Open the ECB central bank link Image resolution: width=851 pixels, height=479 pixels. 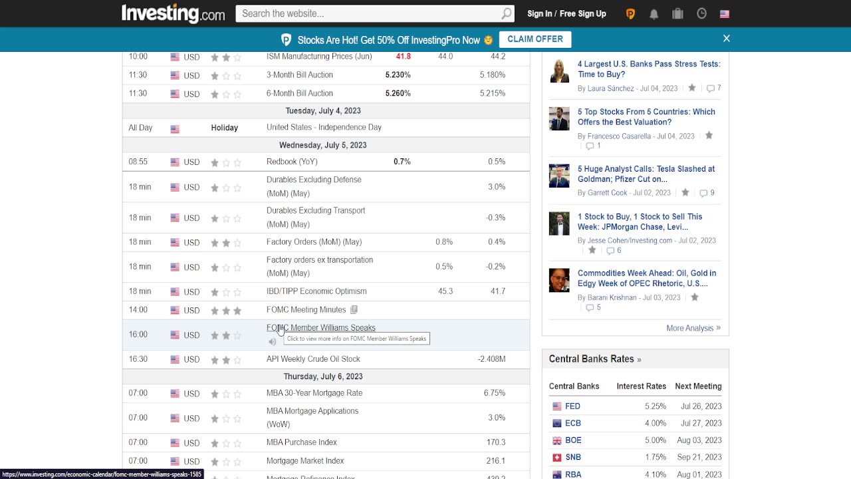(573, 423)
